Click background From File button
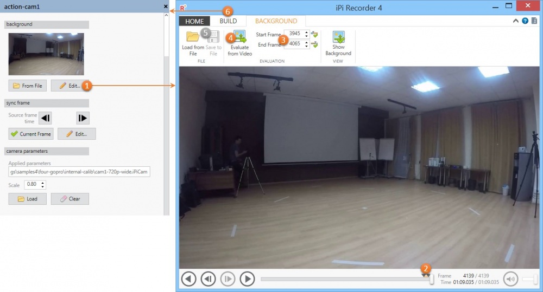 [x=27, y=86]
